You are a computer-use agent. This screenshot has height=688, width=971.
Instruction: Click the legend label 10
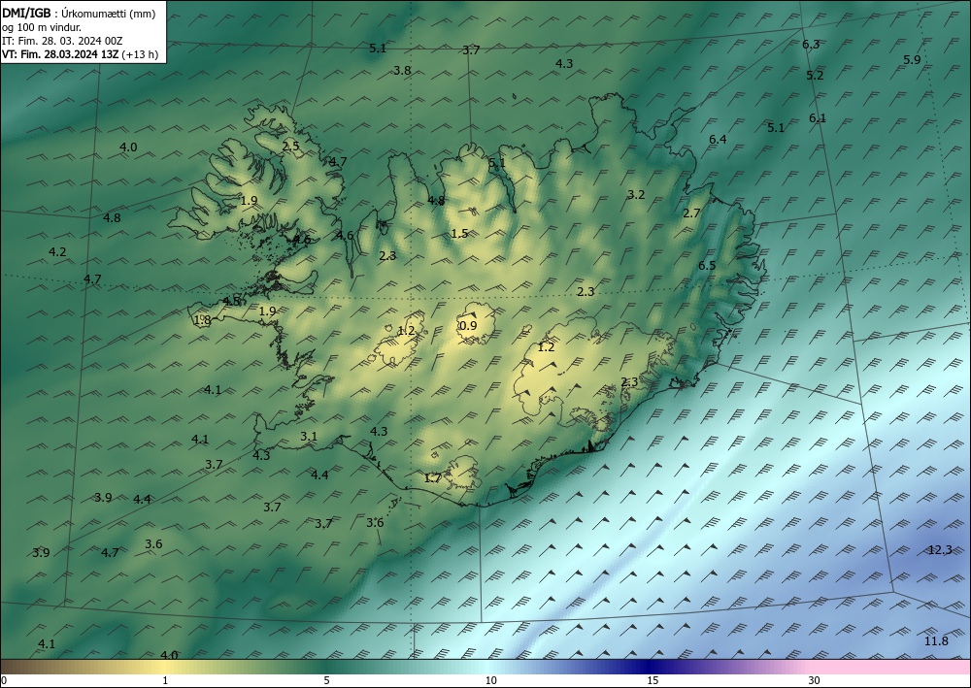click(491, 681)
